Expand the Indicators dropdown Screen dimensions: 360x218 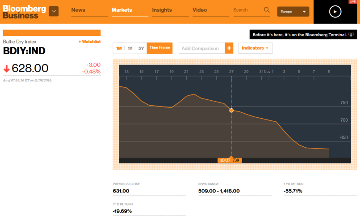[256, 48]
